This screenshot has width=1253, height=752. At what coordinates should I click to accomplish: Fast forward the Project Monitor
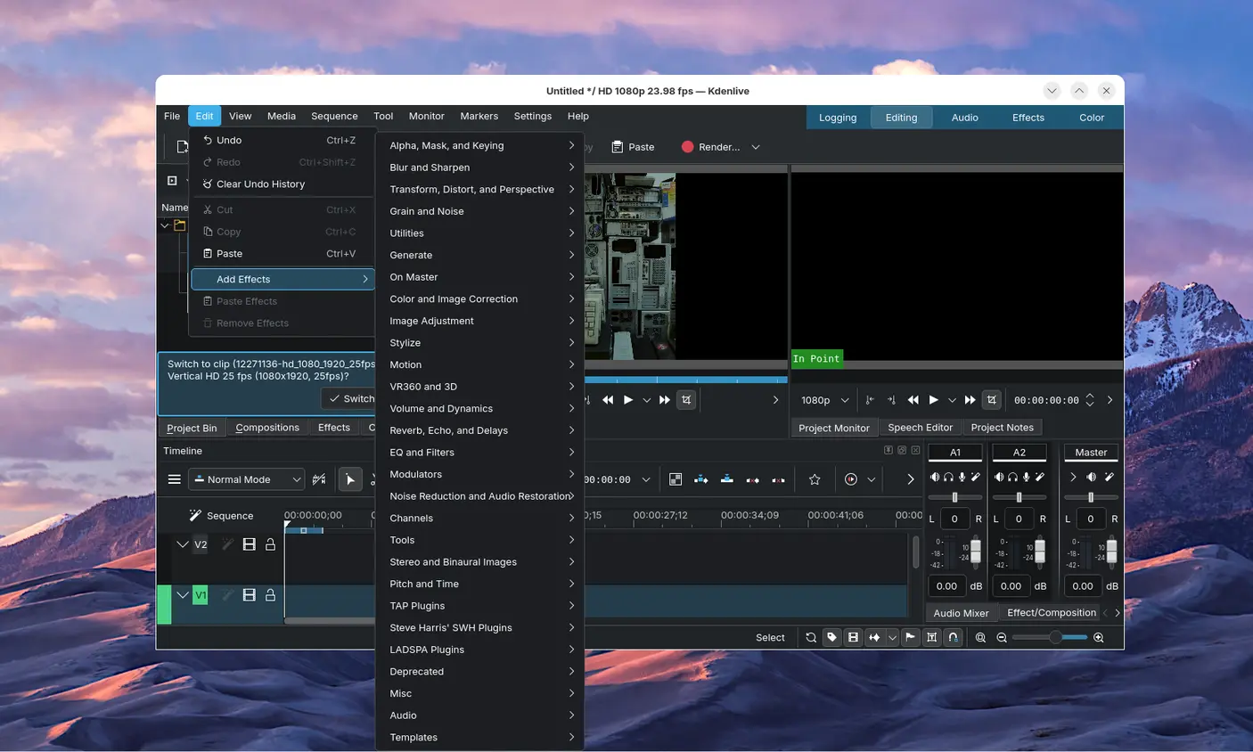tap(970, 400)
